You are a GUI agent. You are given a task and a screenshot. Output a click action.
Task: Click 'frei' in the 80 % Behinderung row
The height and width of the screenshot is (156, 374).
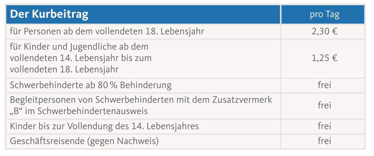coord(324,85)
